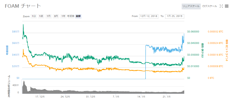
Task: Switch to ログスケール (log scale)
Action: (x=209, y=6)
